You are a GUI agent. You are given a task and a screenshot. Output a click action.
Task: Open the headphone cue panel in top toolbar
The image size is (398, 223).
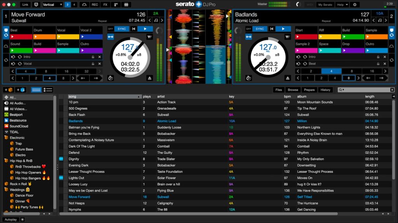(x=84, y=5)
